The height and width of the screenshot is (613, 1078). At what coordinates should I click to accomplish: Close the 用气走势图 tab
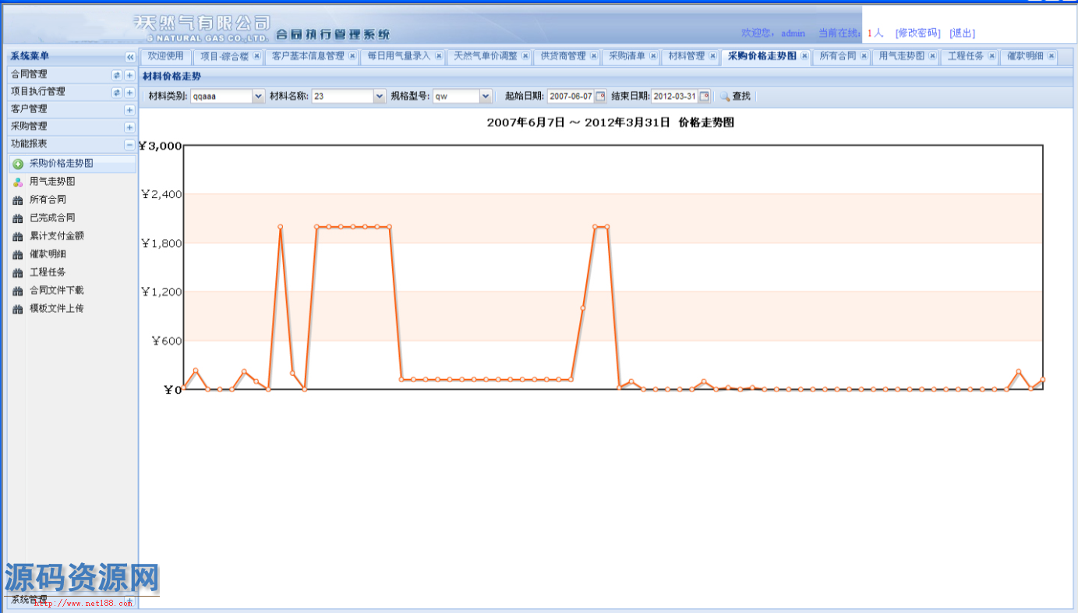pos(933,56)
